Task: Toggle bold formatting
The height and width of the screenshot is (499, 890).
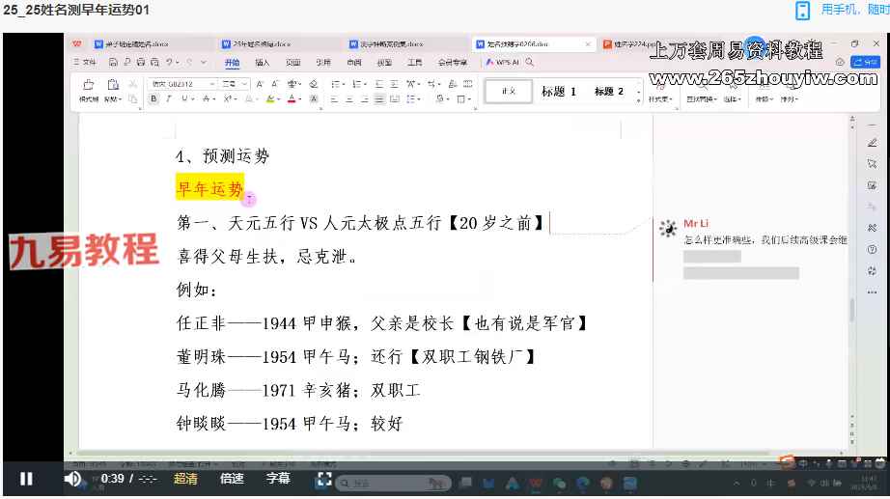Action: pyautogui.click(x=153, y=98)
